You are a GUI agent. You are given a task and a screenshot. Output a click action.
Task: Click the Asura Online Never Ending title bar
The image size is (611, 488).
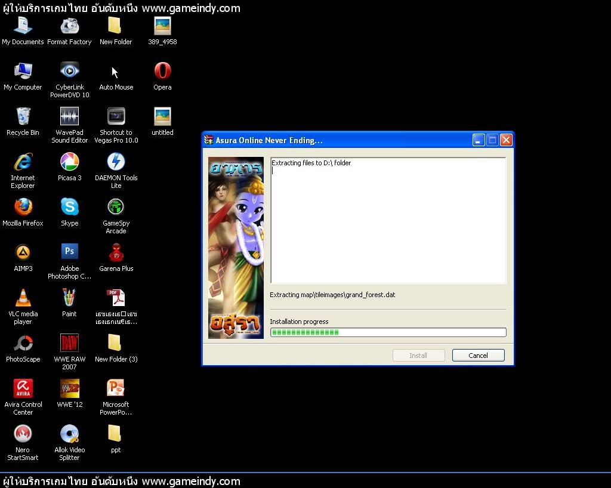click(358, 140)
